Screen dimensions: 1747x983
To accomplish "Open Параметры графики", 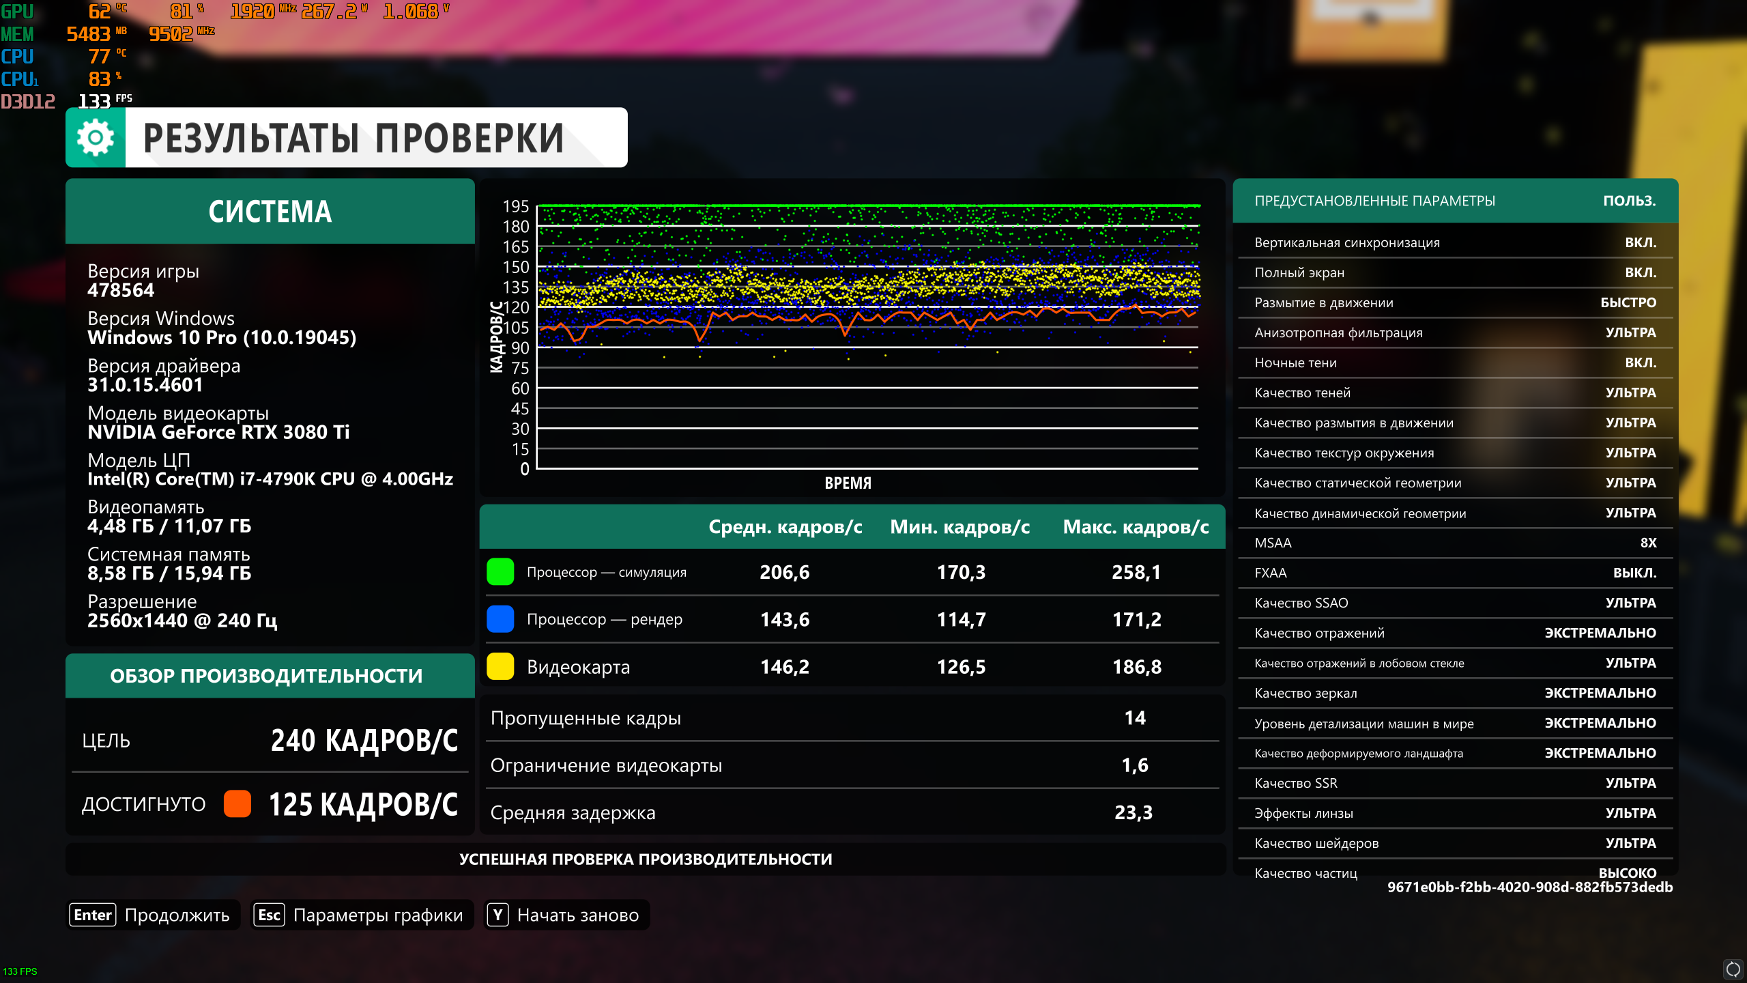I will 377,915.
